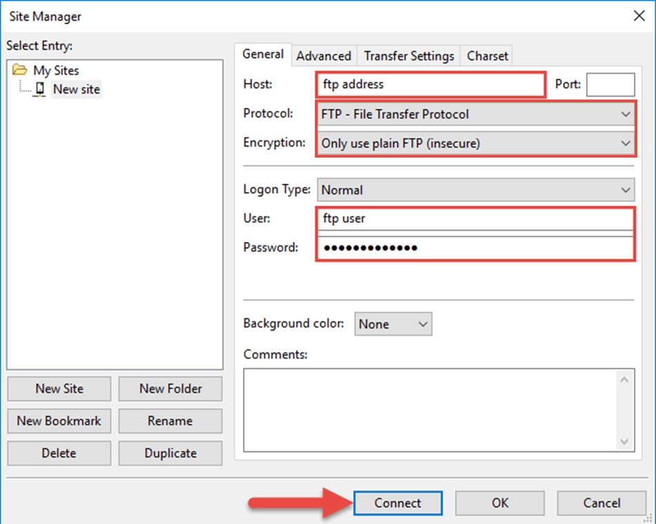Click the New Folder button
The height and width of the screenshot is (524, 656).
point(171,389)
